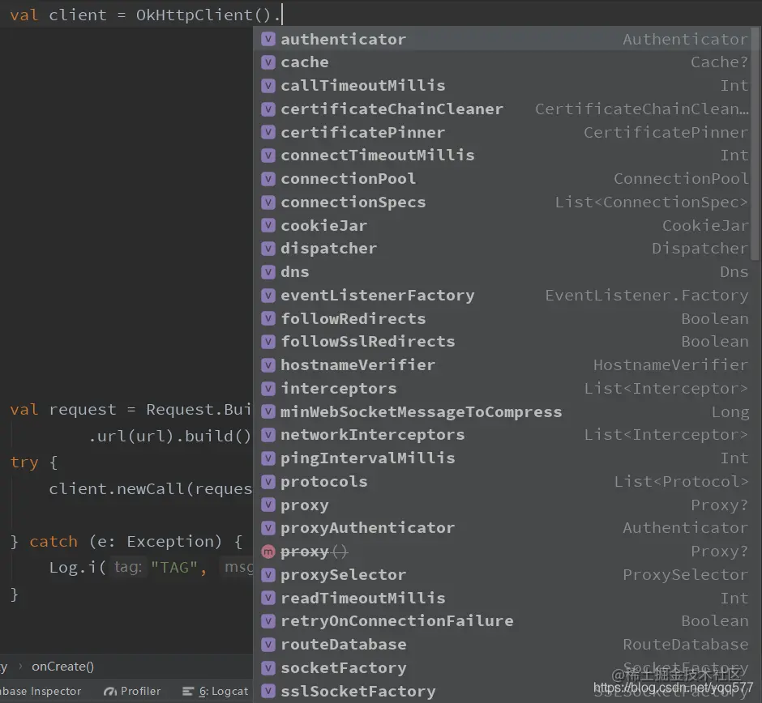Click the Authenticator type next to authenticator
This screenshot has height=703, width=762.
pyautogui.click(x=685, y=40)
